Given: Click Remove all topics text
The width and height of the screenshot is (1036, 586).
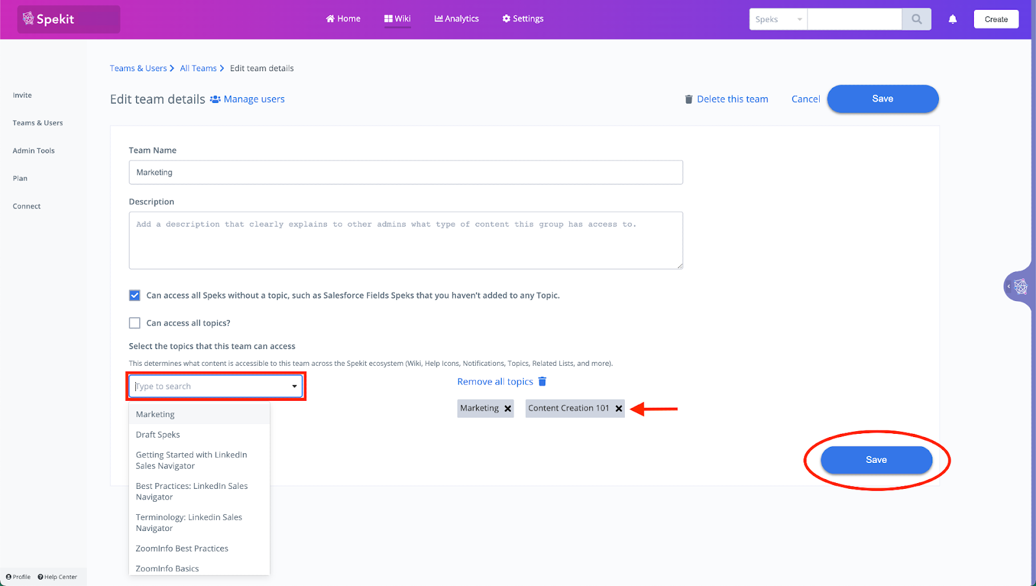Looking at the screenshot, I should pos(495,381).
